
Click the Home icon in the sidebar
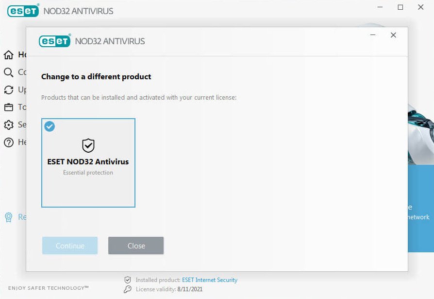click(9, 54)
